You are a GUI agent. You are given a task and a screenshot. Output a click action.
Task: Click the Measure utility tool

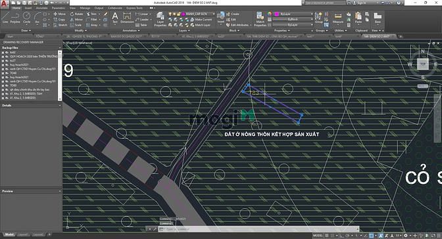click(x=337, y=18)
